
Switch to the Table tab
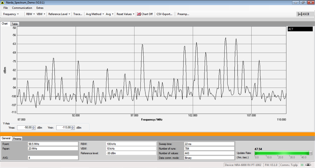pos(15,24)
